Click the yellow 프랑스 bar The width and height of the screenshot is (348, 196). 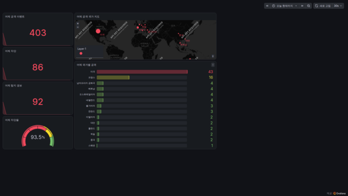113,77
